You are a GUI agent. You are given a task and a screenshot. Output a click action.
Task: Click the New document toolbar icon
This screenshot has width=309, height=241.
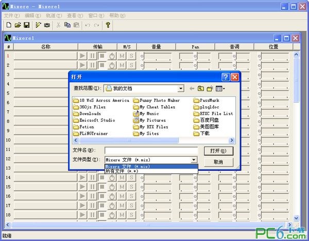9,25
